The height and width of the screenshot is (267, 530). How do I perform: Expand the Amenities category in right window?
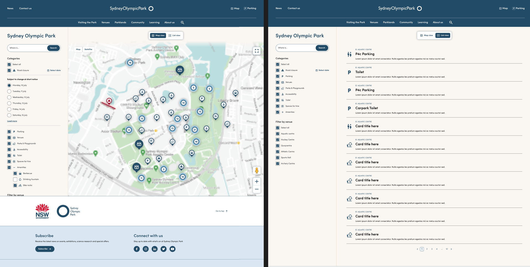click(283, 112)
